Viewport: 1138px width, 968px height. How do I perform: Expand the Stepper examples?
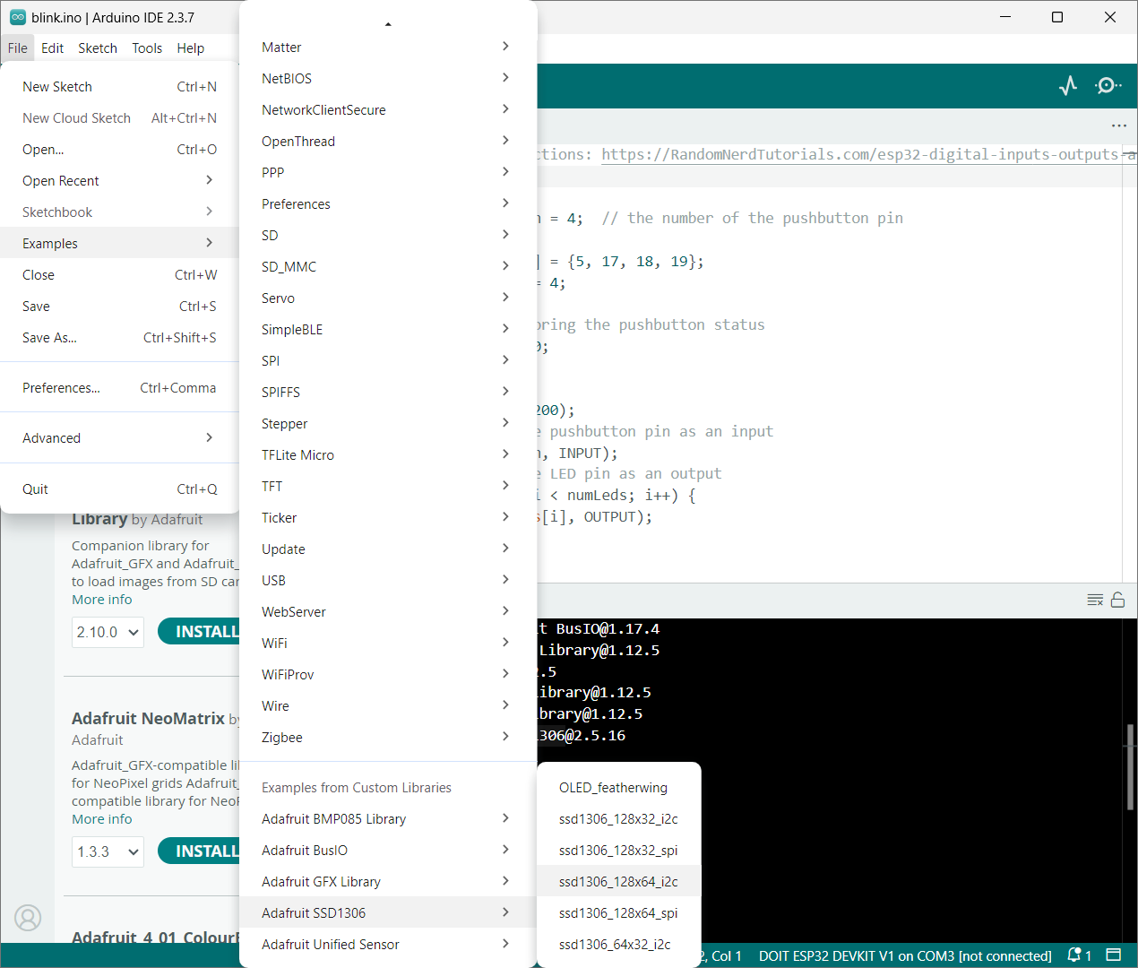click(388, 424)
